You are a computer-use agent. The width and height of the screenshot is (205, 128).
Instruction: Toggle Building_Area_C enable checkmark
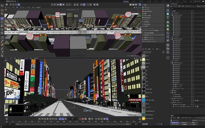[194, 15]
